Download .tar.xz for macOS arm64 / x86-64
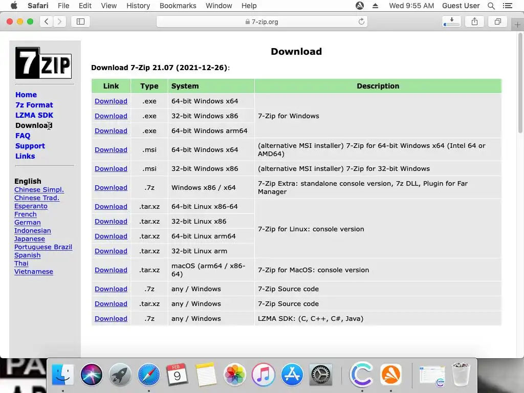This screenshot has width=524, height=393. [x=111, y=270]
